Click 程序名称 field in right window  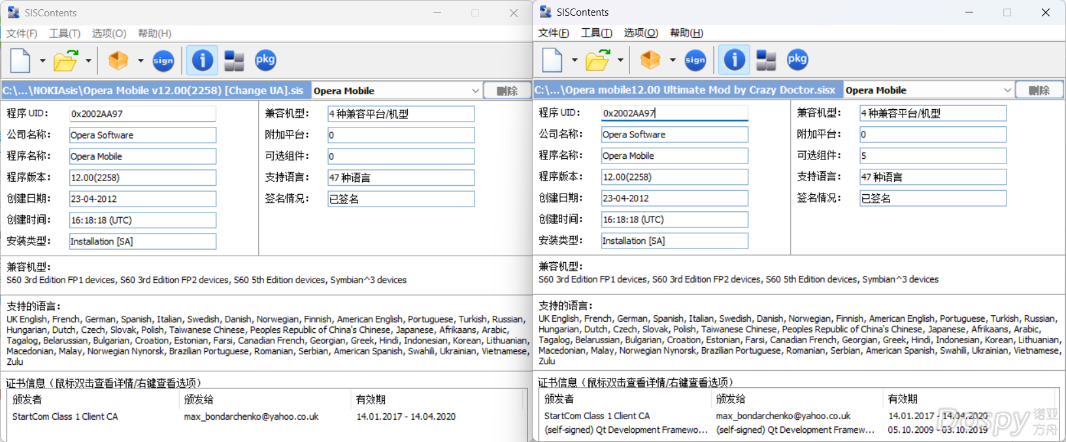click(675, 156)
